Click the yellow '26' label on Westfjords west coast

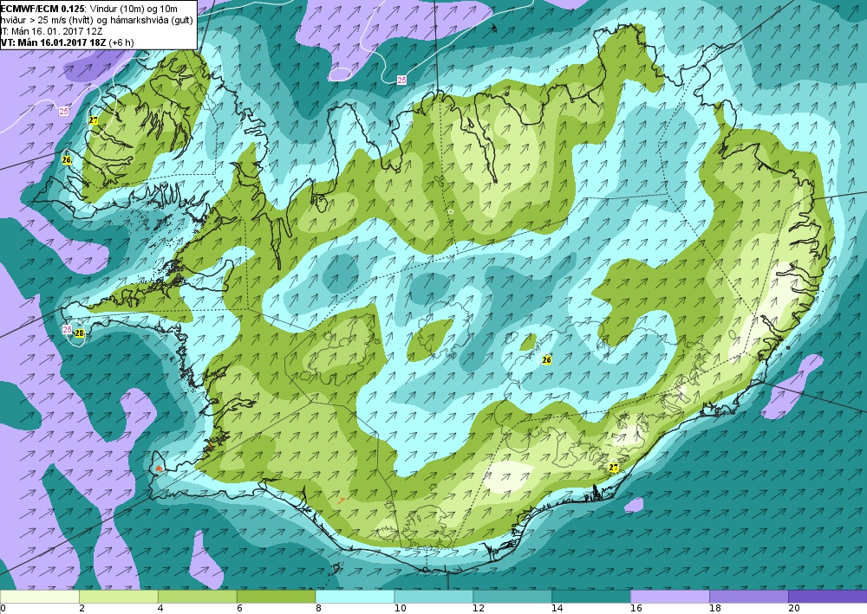pos(67,160)
